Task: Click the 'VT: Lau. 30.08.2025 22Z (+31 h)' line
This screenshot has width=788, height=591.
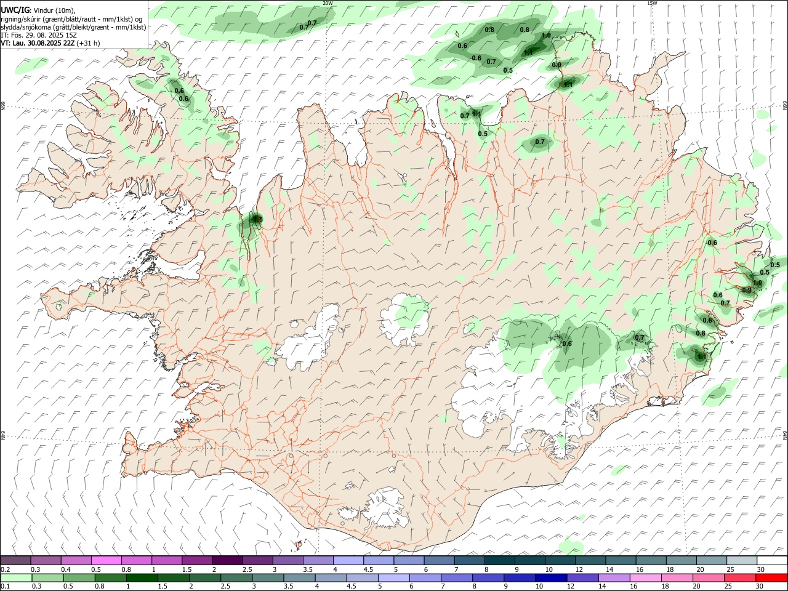Action: pos(50,43)
